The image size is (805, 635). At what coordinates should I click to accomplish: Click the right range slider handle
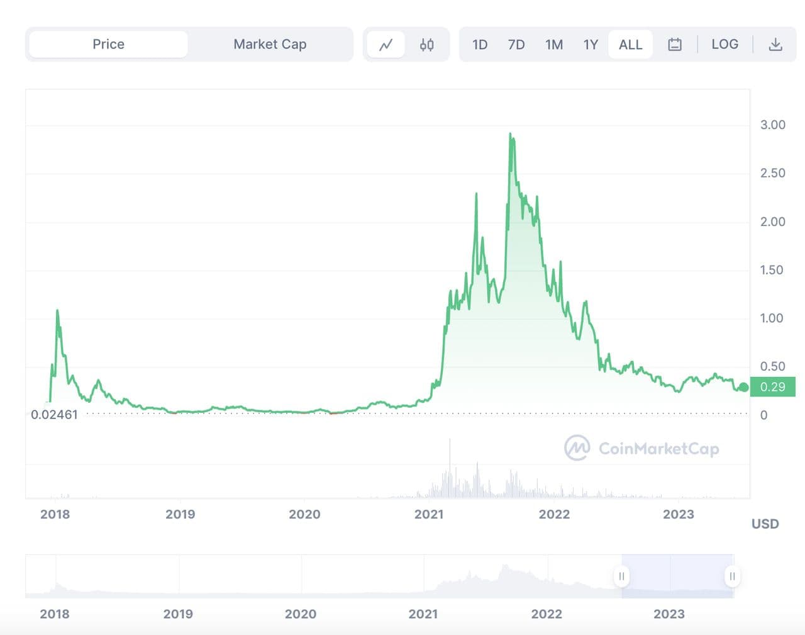[732, 576]
